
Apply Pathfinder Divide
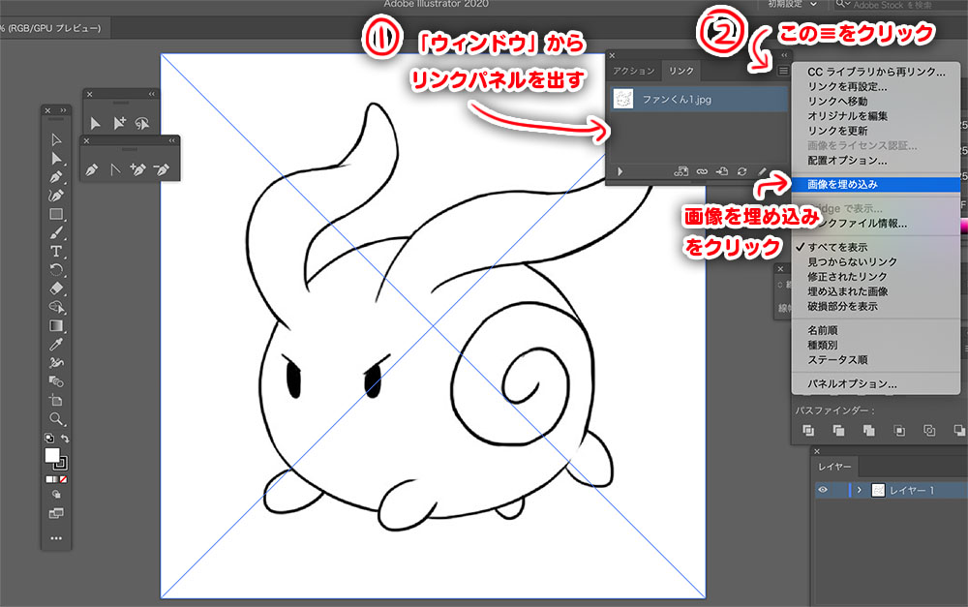[x=808, y=431]
